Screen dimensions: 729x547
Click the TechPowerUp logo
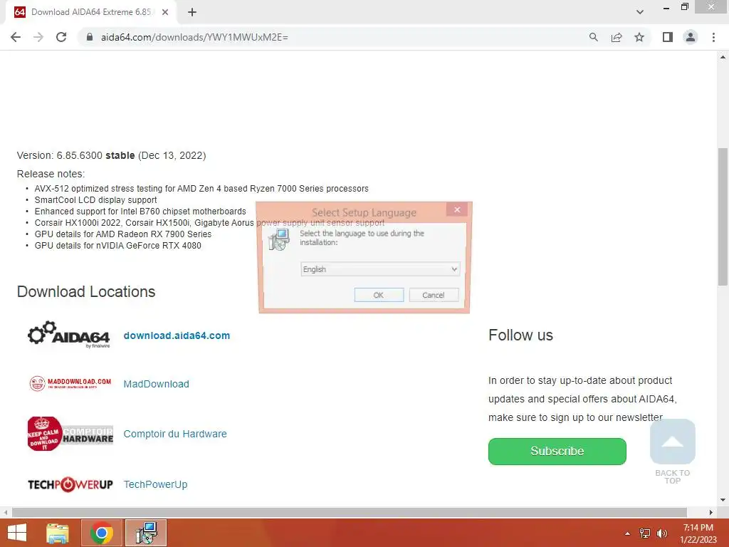[70, 484]
